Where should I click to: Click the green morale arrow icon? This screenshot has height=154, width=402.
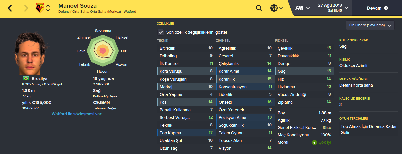[314, 143]
